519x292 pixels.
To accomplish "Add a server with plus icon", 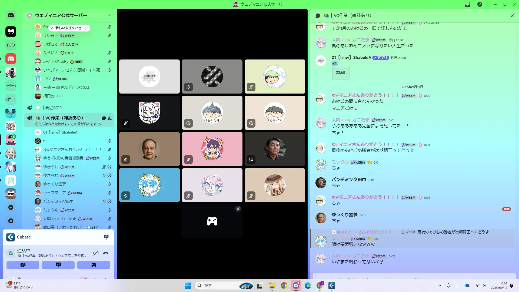I will point(11,207).
